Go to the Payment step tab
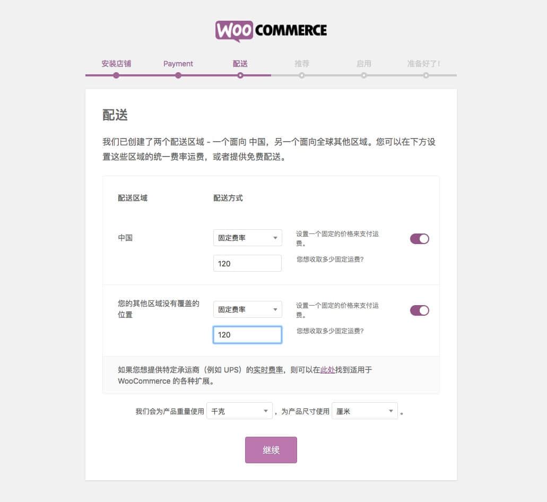 (x=178, y=64)
